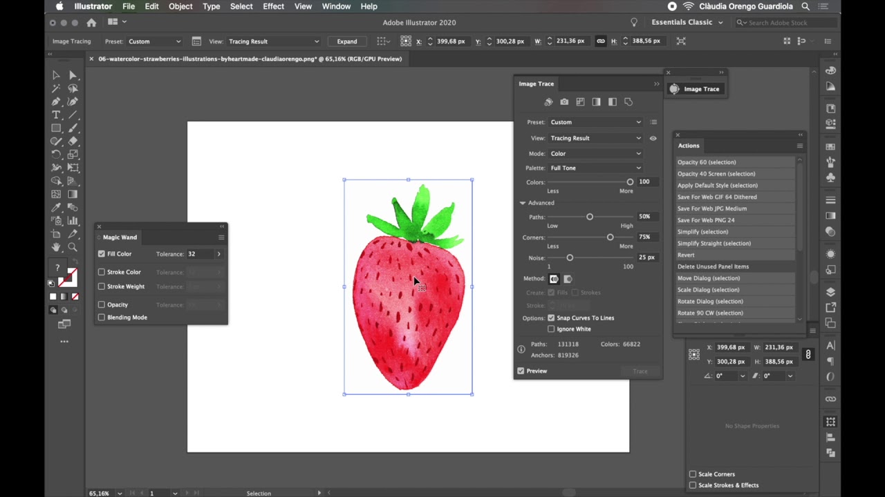Uncheck Snap Curves To Lines
Viewport: 885px width, 497px height.
click(x=551, y=318)
